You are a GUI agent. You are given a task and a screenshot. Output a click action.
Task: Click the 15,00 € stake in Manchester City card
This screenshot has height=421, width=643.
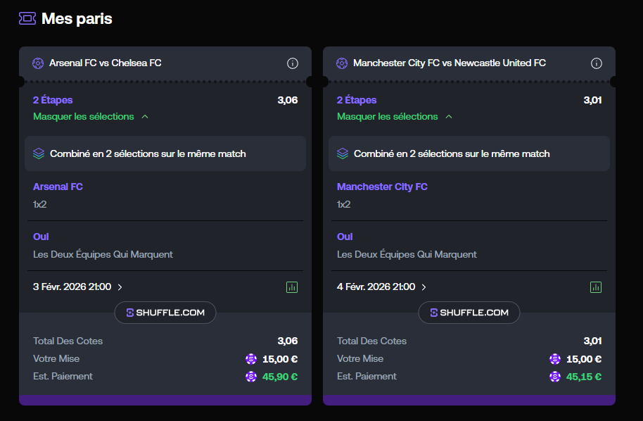tap(584, 359)
